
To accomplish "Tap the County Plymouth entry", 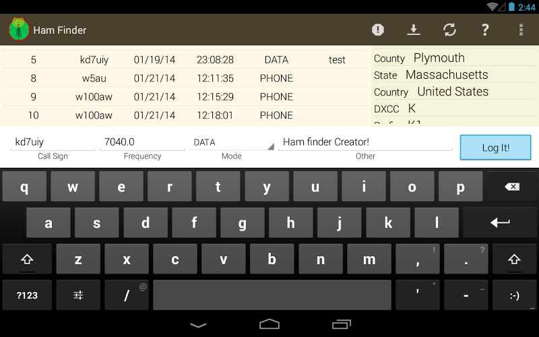I will 455,58.
